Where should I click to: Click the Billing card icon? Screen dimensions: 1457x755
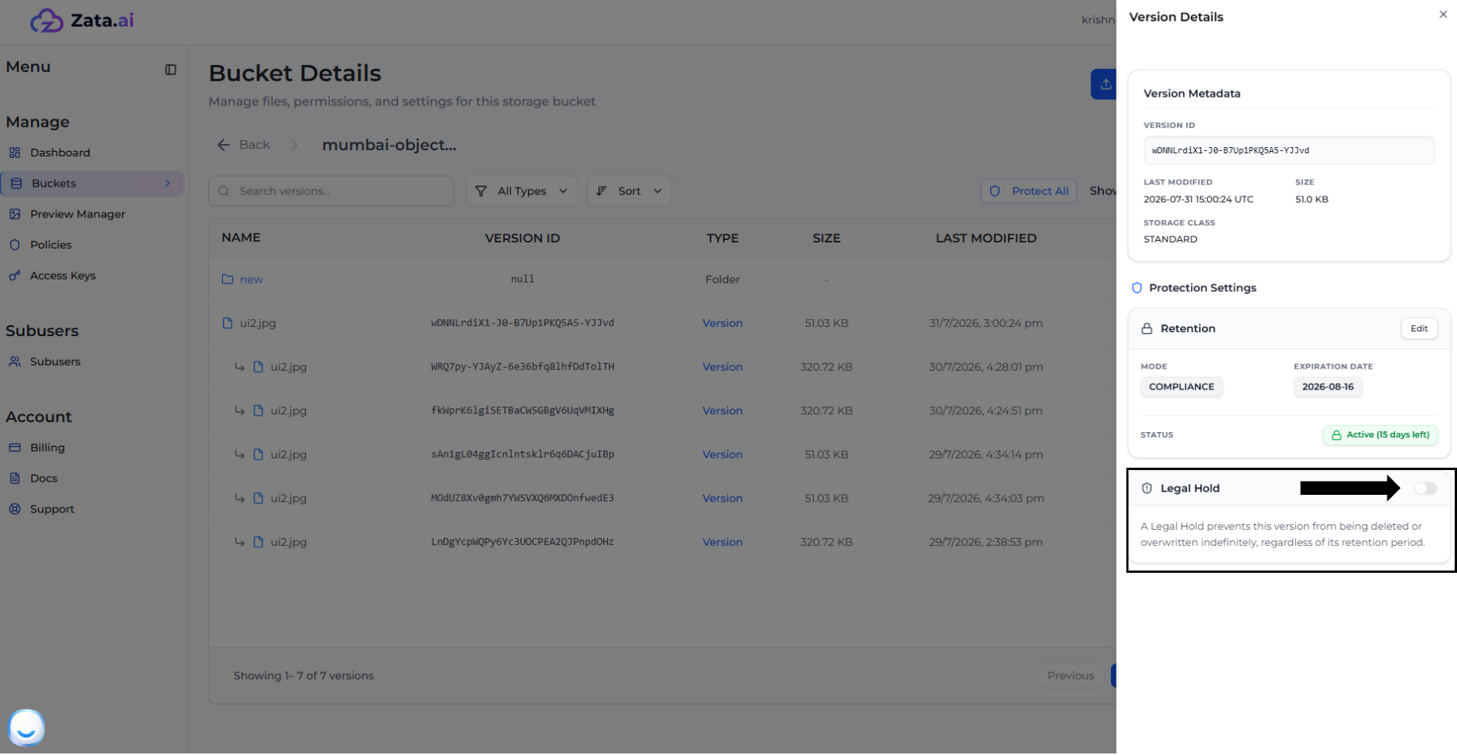coord(15,448)
